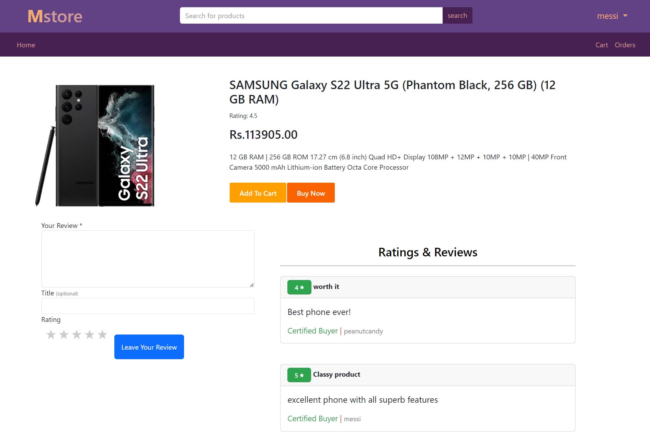Image resolution: width=650 pixels, height=437 pixels.
Task: Select the price Rs.113905.00
Action: (x=263, y=135)
